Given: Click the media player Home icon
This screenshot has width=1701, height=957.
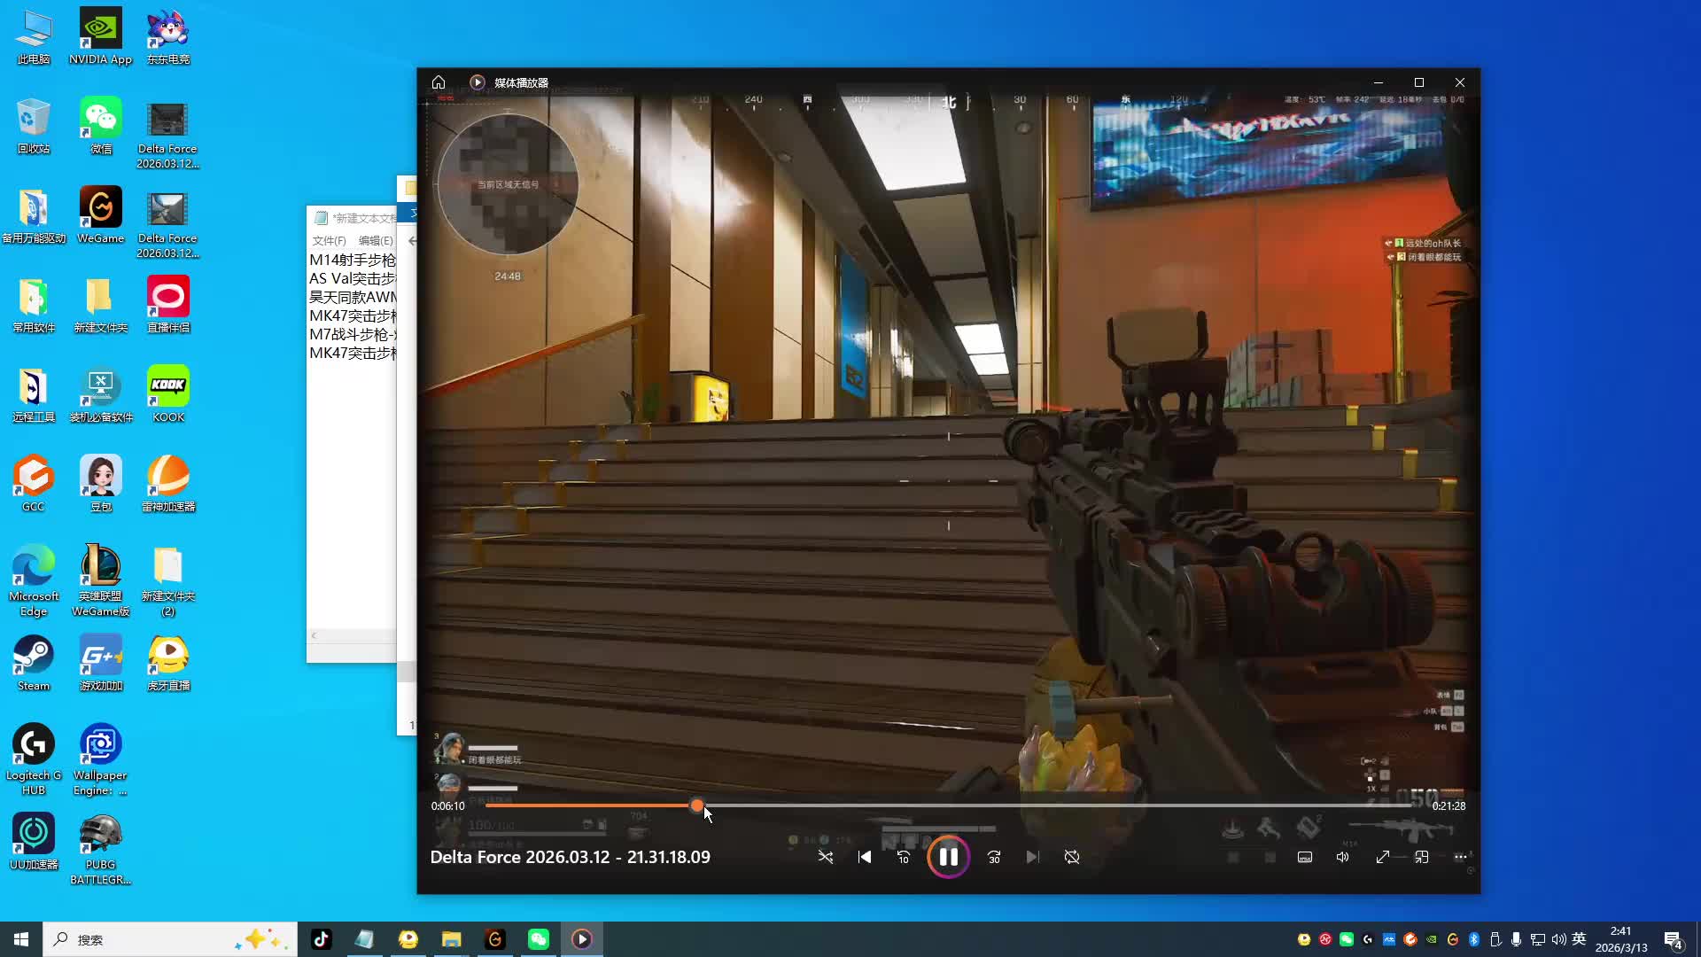Looking at the screenshot, I should pyautogui.click(x=439, y=82).
